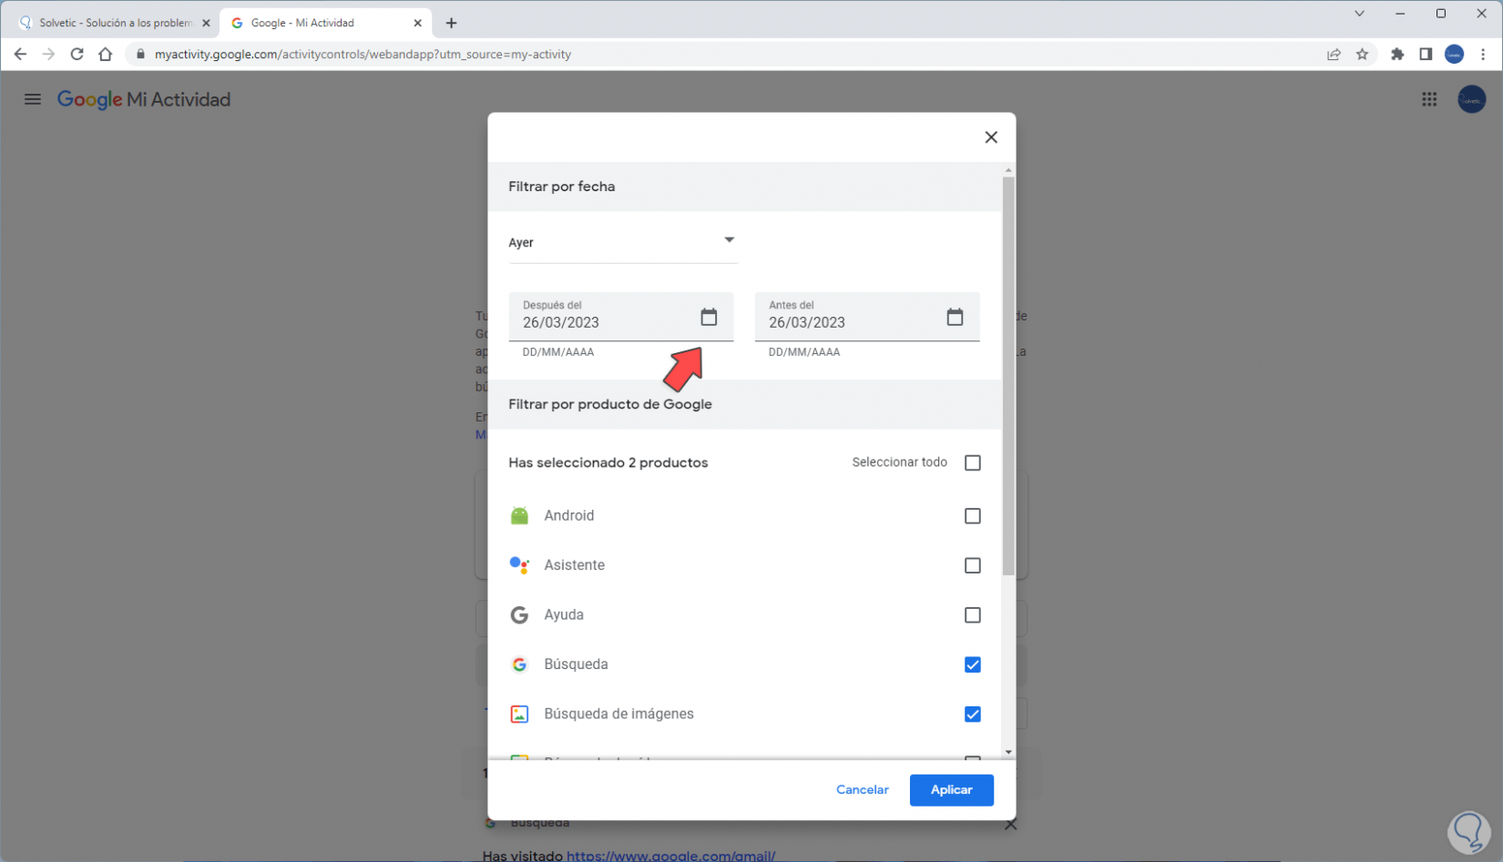Open the Google account avatar on the page

[x=1472, y=99]
